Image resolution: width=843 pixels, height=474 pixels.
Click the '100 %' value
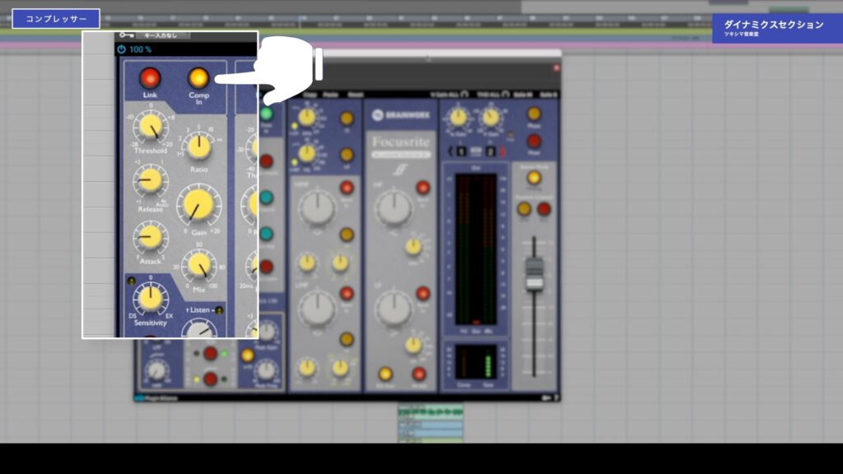pyautogui.click(x=140, y=49)
